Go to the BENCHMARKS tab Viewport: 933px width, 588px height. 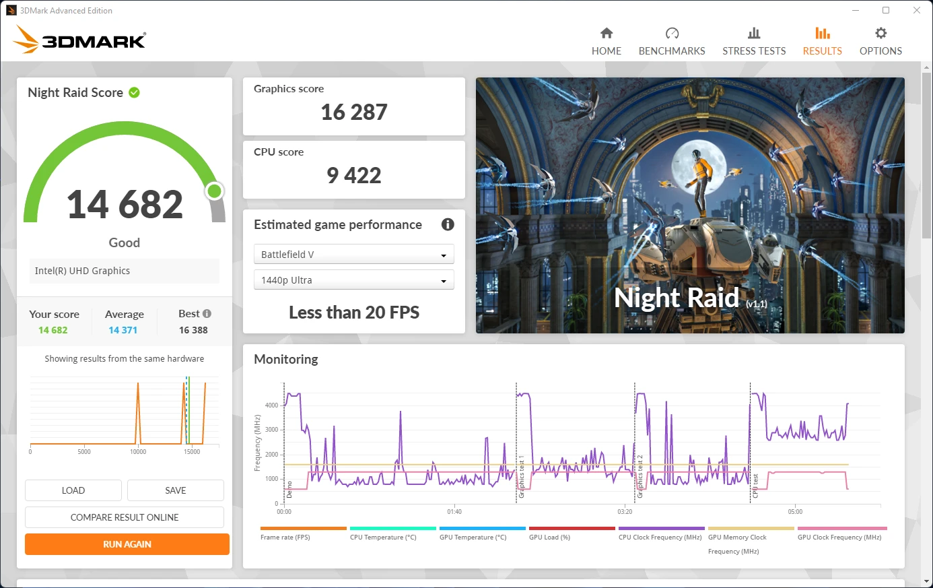[672, 41]
